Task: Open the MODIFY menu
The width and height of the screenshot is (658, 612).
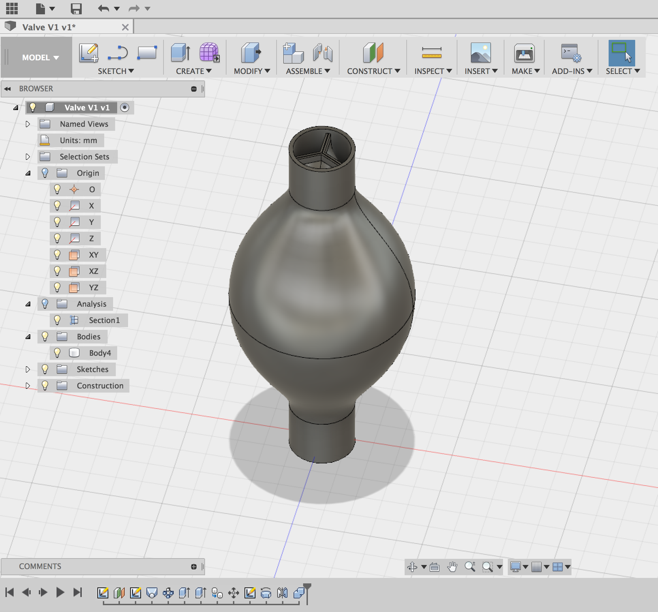Action: point(252,71)
